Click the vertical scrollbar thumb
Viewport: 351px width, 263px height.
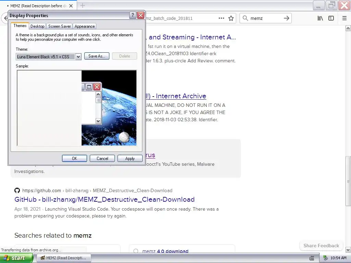348,181
